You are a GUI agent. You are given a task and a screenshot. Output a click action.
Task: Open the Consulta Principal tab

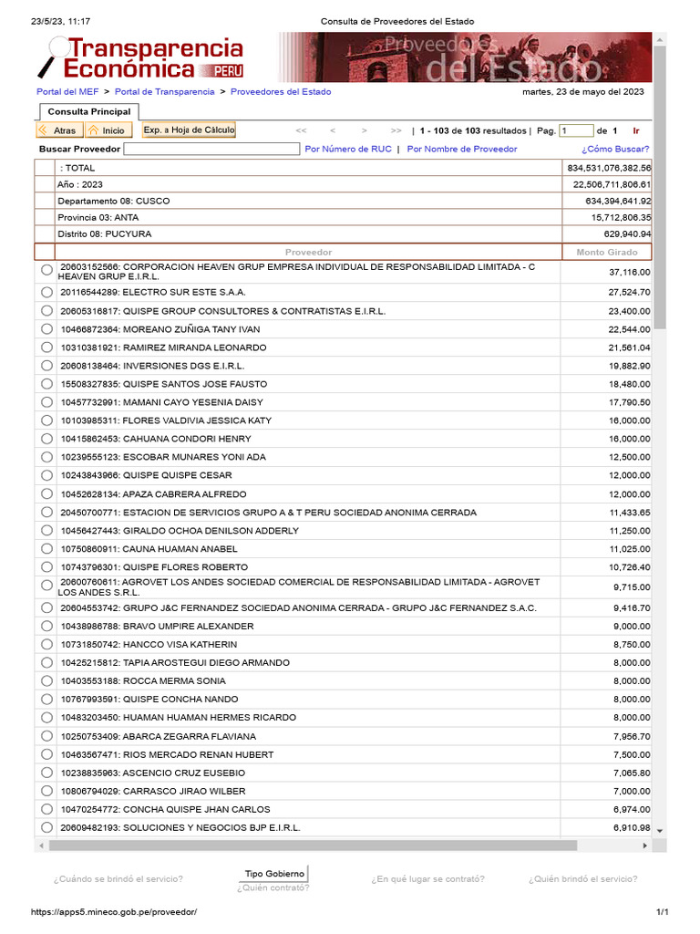[x=89, y=112]
